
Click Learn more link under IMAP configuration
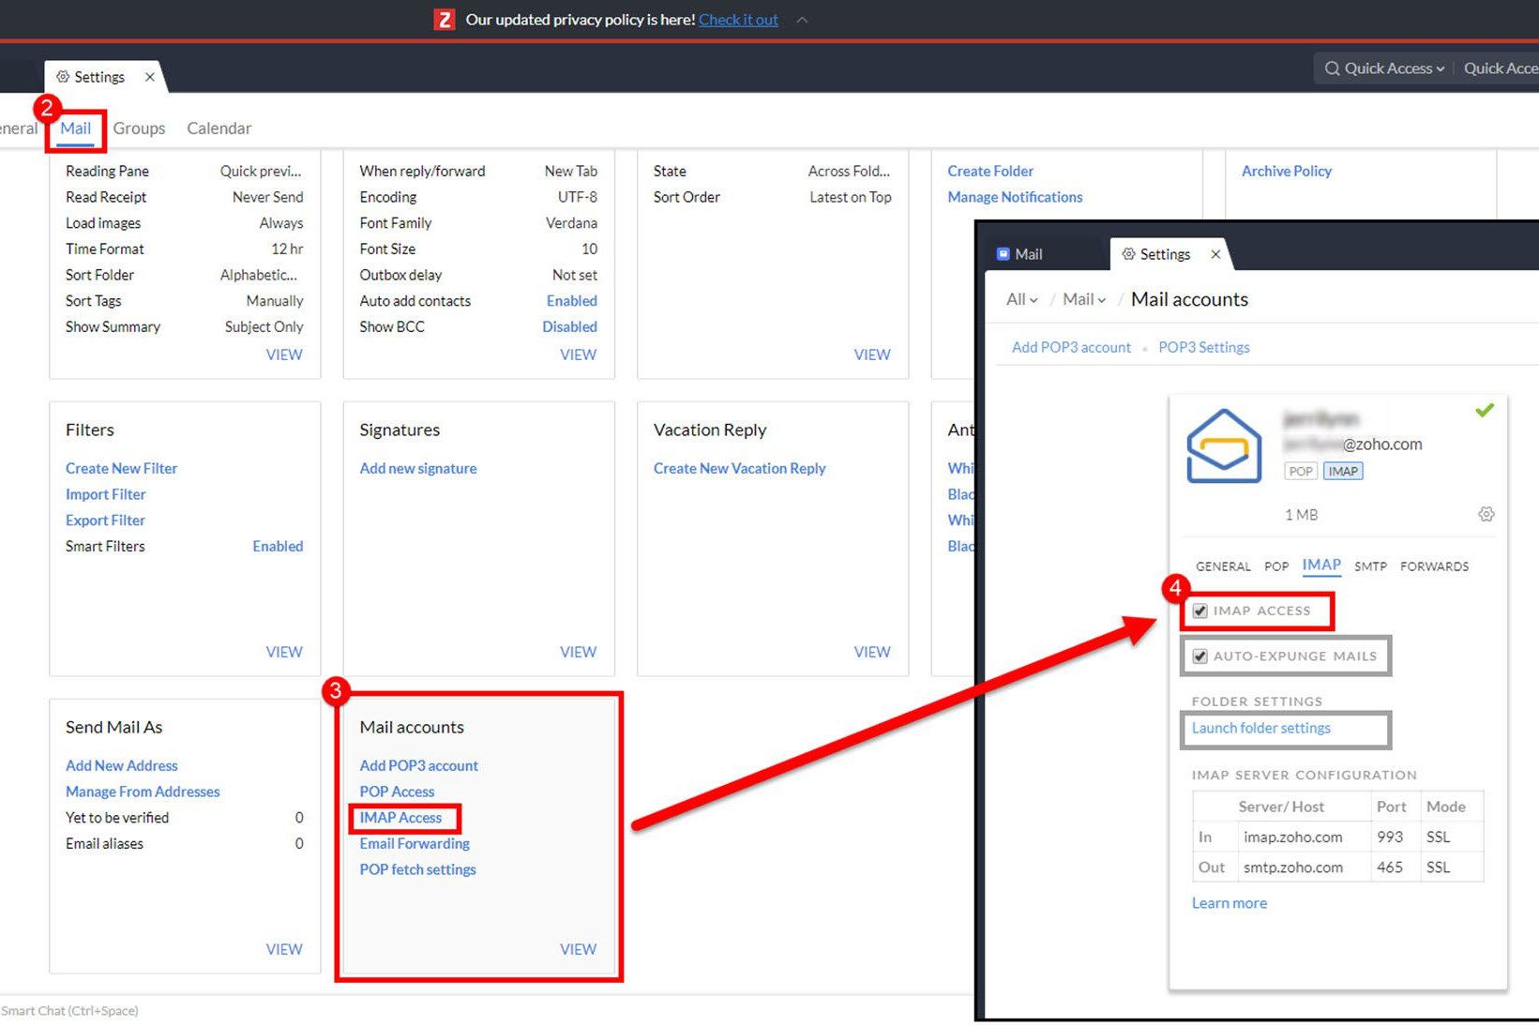coord(1229,903)
